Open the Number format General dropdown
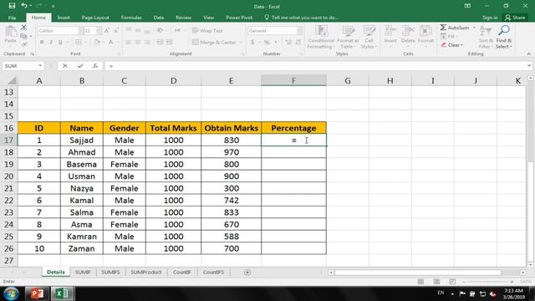 click(x=299, y=31)
